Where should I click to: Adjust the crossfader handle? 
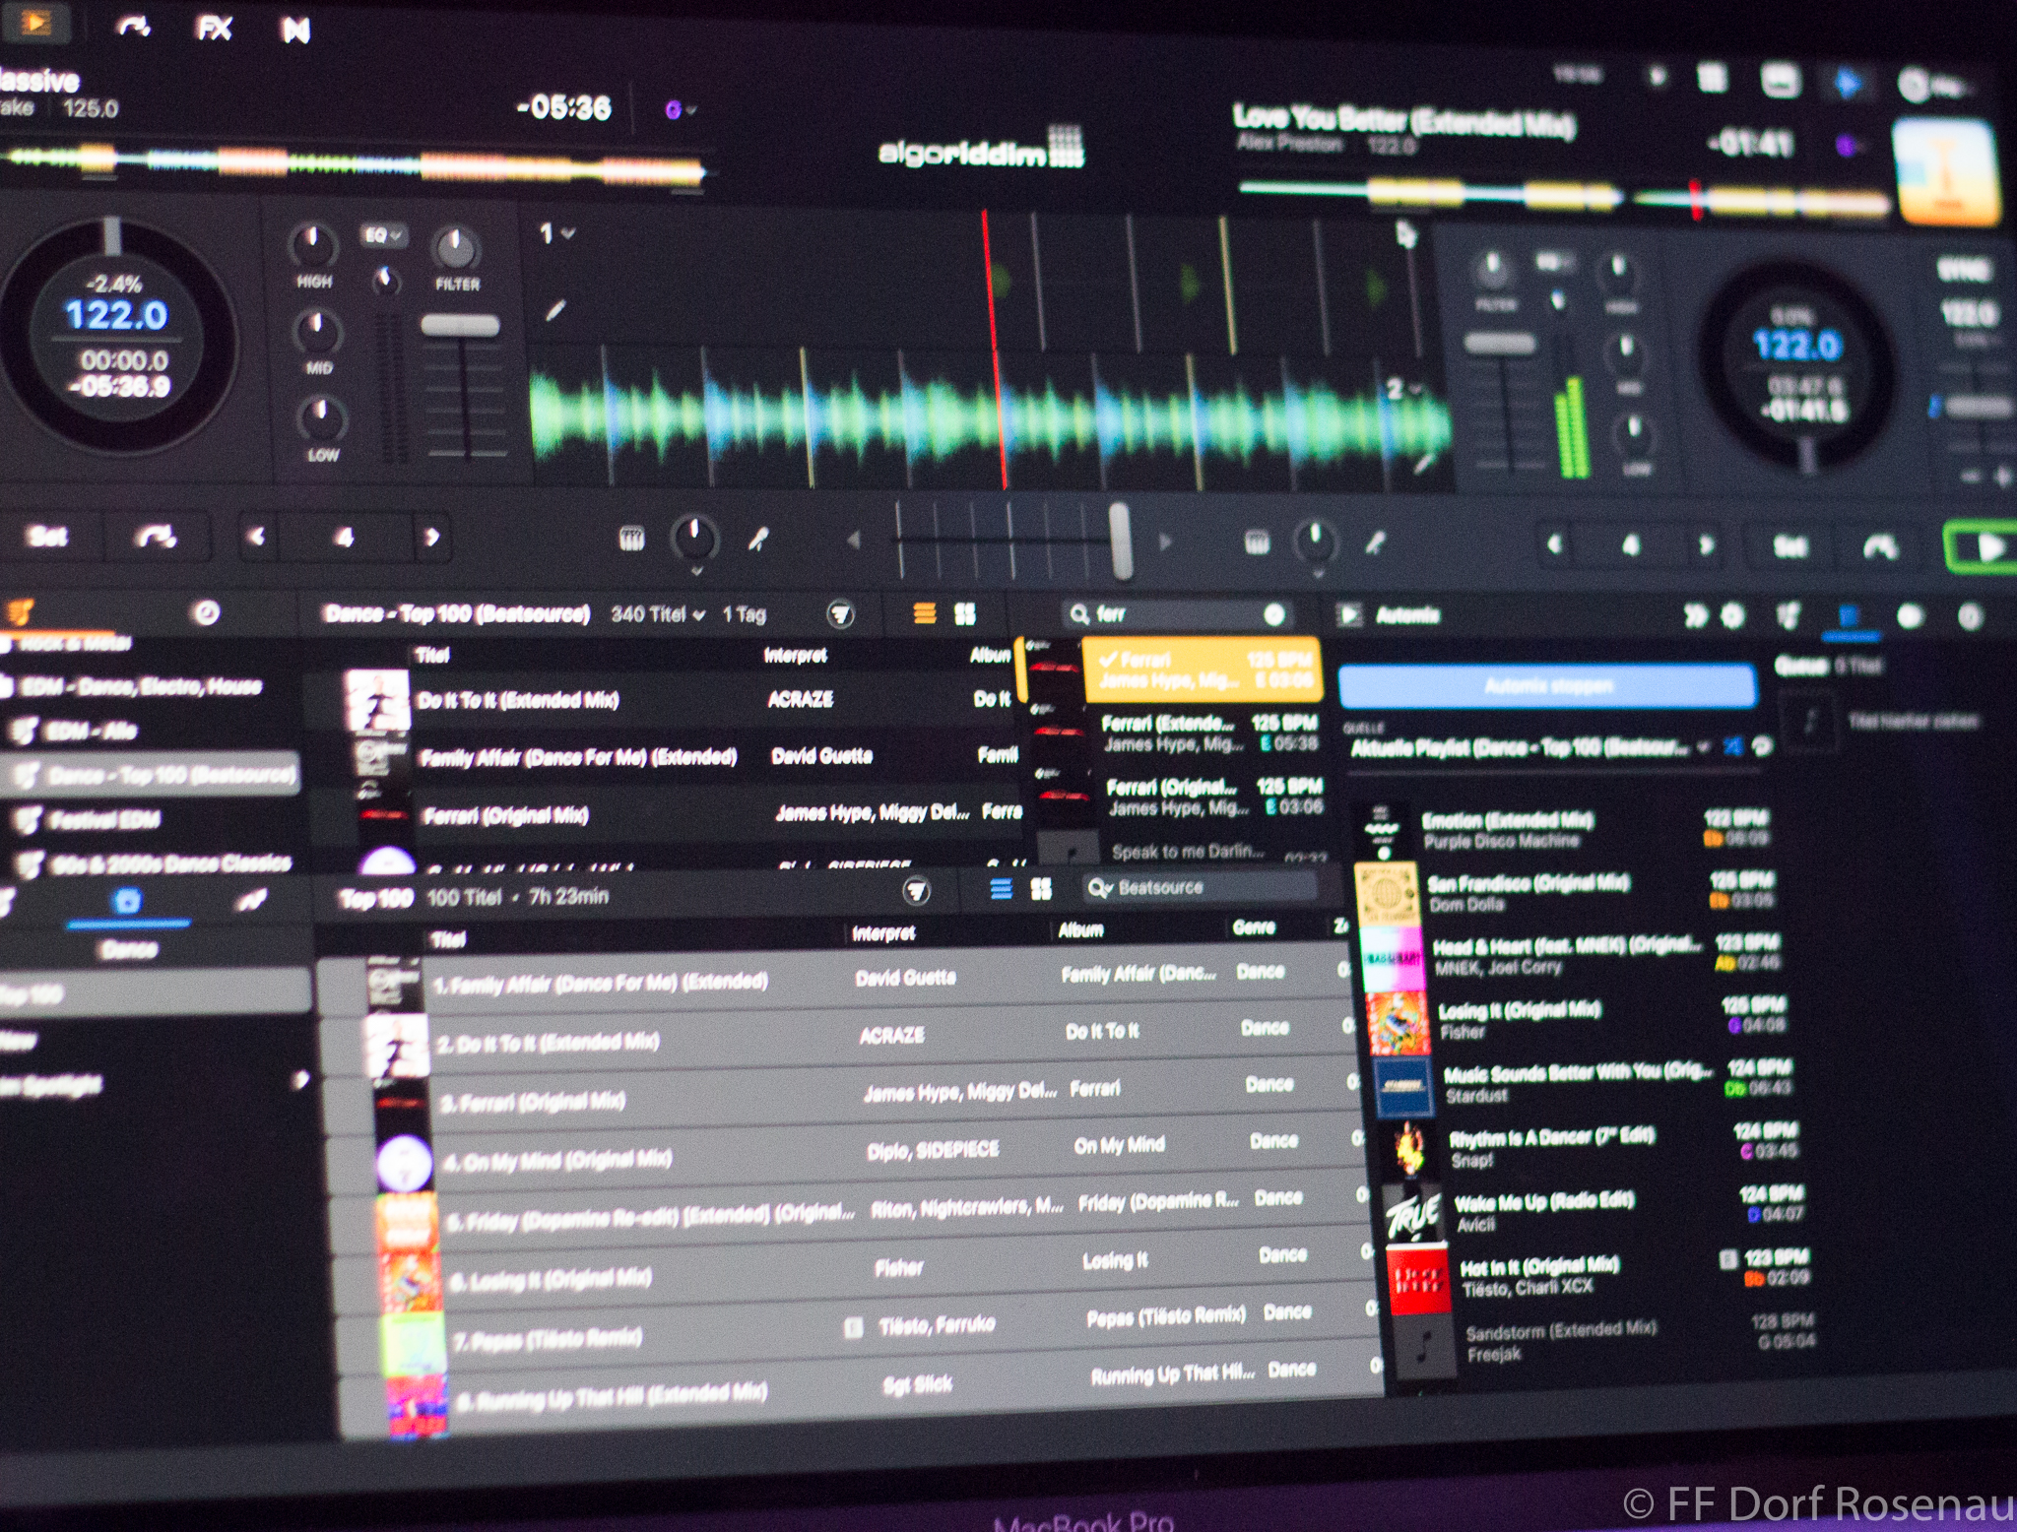(x=1121, y=540)
